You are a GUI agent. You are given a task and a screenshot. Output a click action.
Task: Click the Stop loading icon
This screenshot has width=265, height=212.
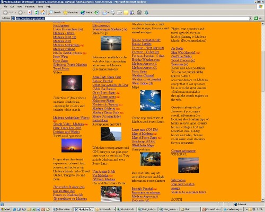pyautogui.click(x=30, y=12)
